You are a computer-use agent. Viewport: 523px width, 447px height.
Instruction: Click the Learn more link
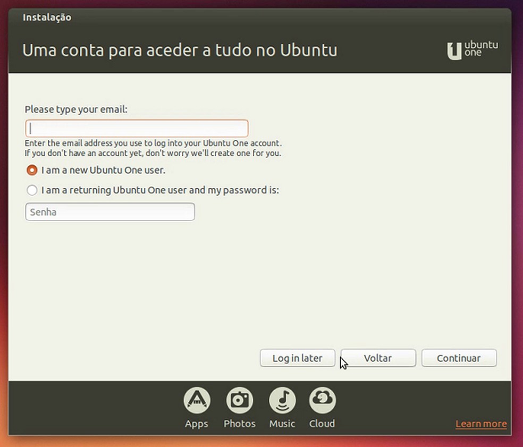pos(480,424)
